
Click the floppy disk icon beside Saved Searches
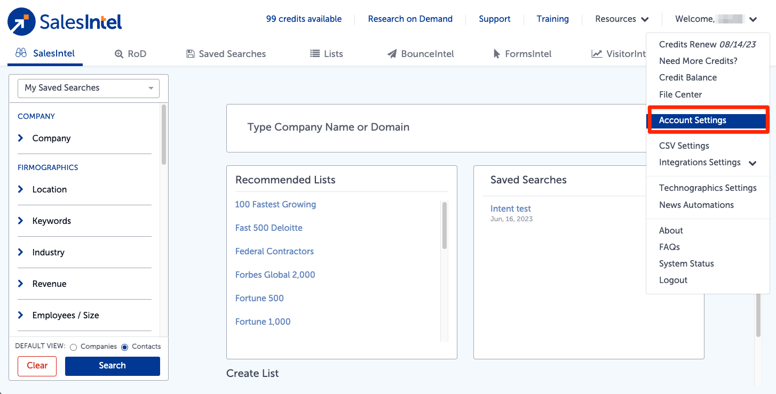190,54
